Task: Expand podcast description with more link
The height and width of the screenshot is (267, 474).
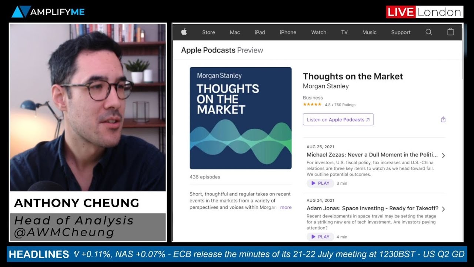Action: pyautogui.click(x=286, y=207)
